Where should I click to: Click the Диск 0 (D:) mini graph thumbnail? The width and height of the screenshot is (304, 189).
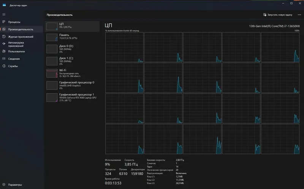(x=52, y=49)
